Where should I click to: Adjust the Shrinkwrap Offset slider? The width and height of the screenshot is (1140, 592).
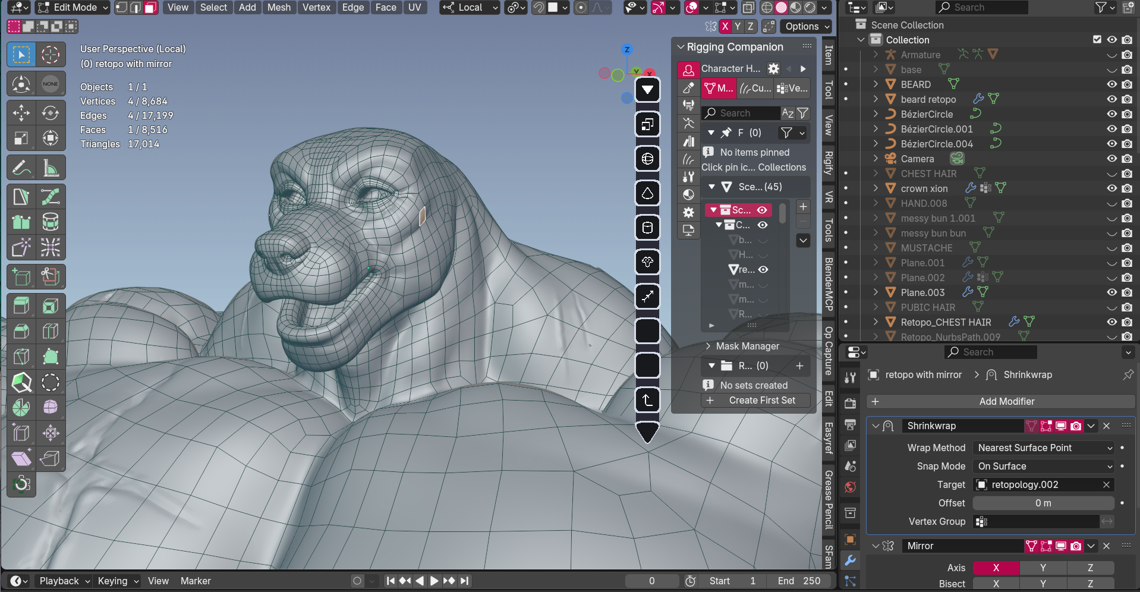coord(1043,503)
